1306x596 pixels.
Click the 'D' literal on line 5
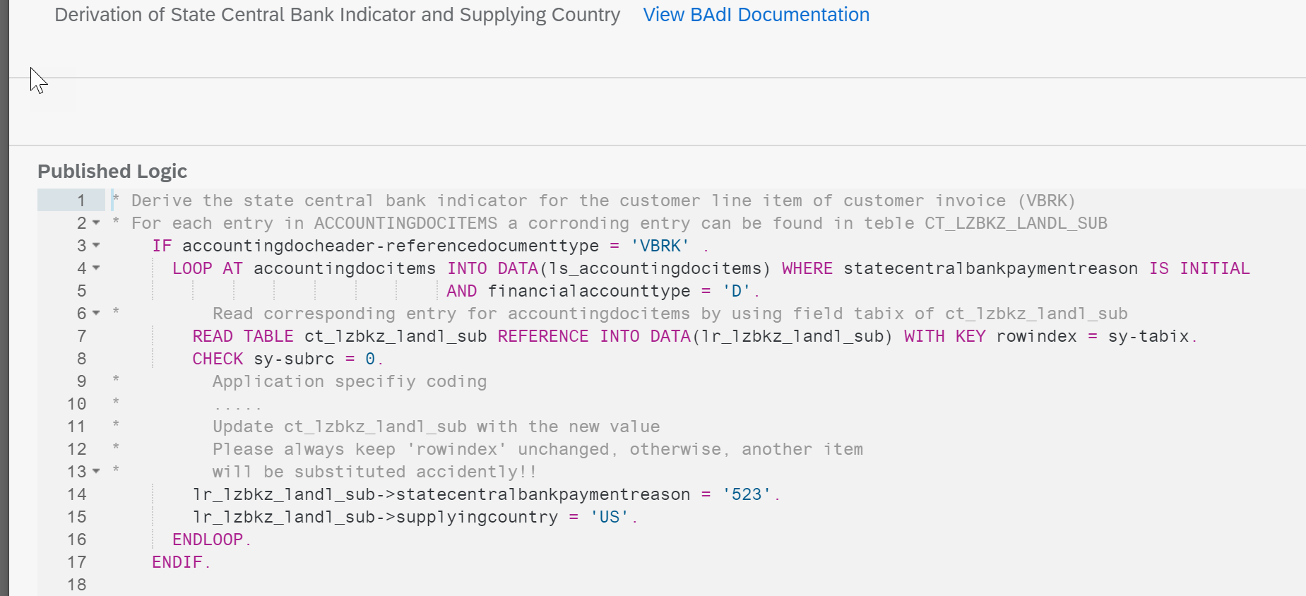(736, 291)
